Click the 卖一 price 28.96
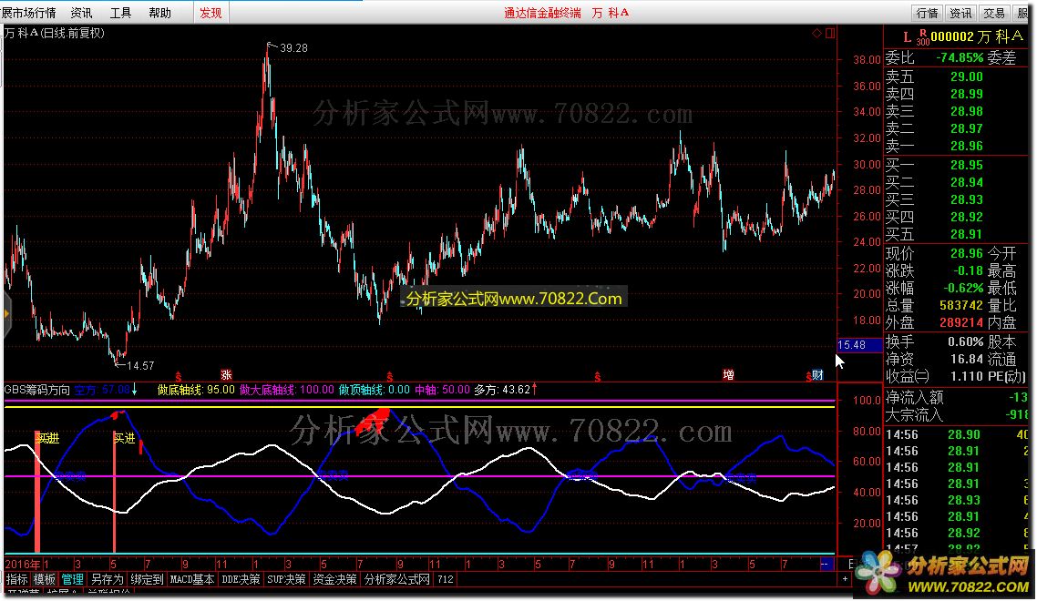Image resolution: width=1037 pixels, height=601 pixels. (967, 146)
